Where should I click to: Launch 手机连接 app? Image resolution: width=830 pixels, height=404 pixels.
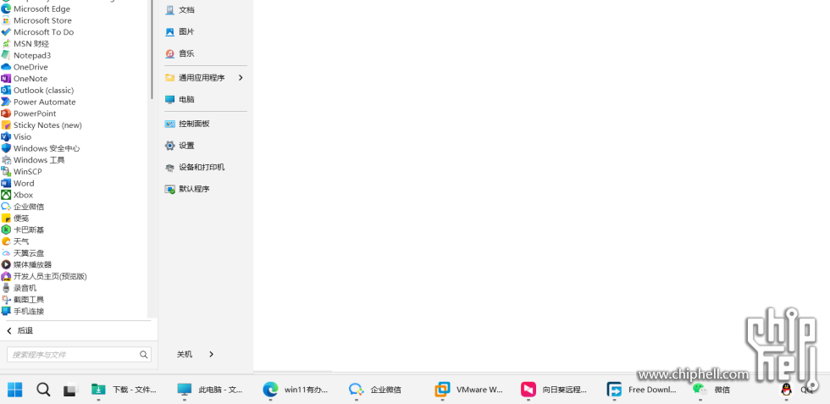[x=23, y=312]
